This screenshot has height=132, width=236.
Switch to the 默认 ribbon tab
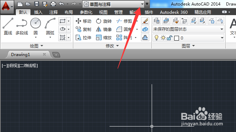click(23, 12)
